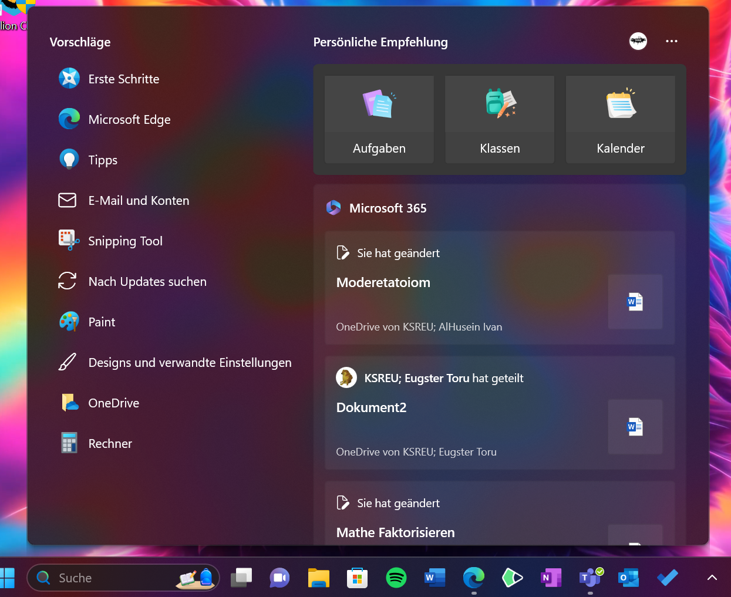Open the Klassen recommendation
This screenshot has width=731, height=597.
pos(499,119)
